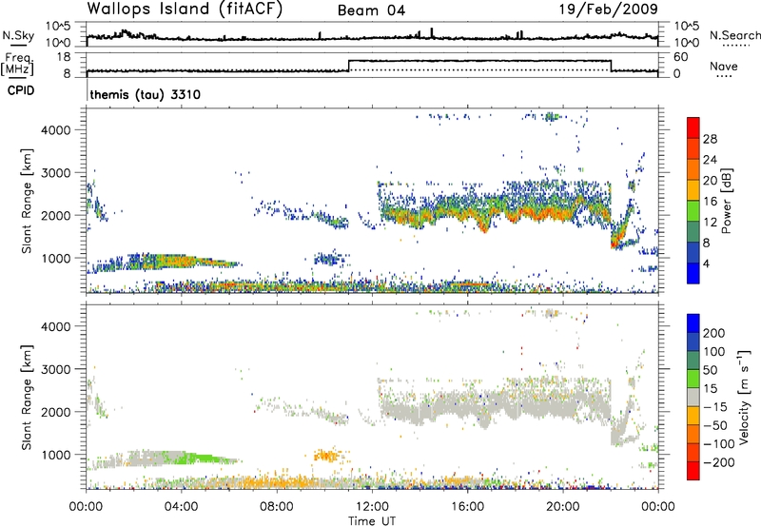Click the '60' Nave axis tick
The image size is (761, 527).
[681, 57]
